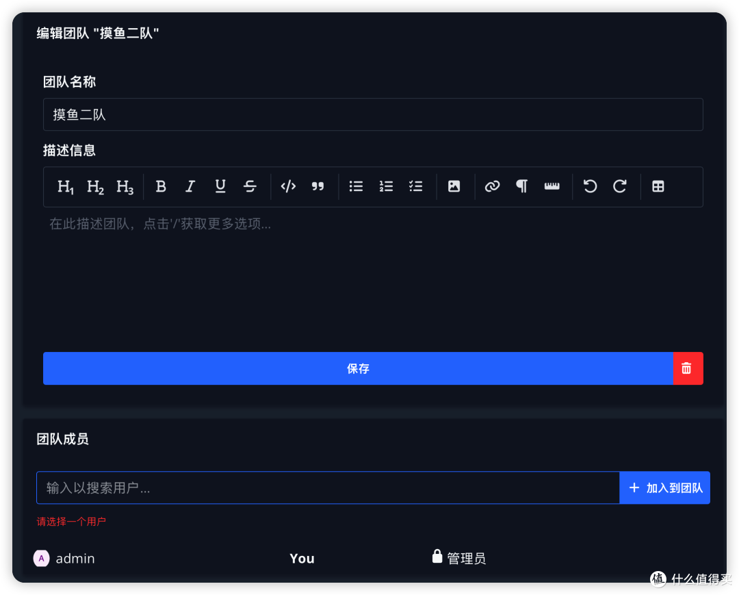Click the admin member name
The height and width of the screenshot is (595, 739).
[x=75, y=559]
